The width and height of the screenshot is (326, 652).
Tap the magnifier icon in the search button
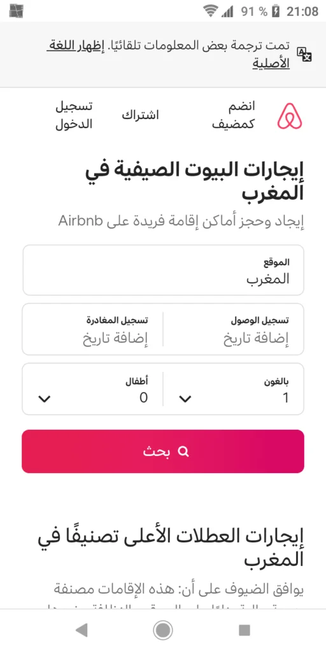pyautogui.click(x=183, y=451)
